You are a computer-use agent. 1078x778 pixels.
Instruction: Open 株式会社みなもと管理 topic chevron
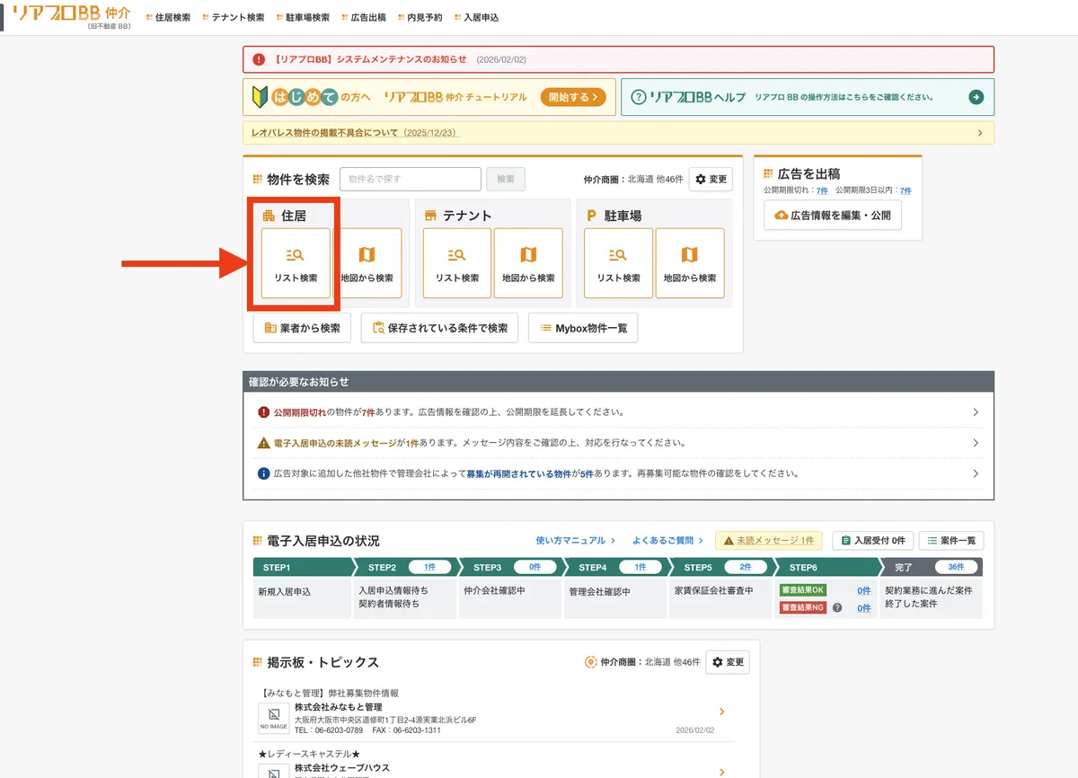721,712
